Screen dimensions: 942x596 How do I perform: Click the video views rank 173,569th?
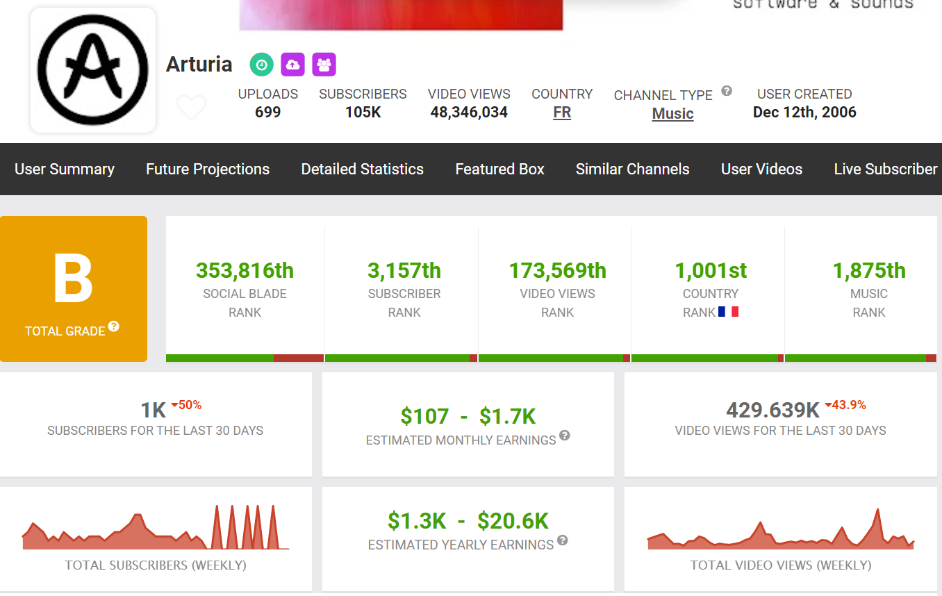pyautogui.click(x=558, y=270)
